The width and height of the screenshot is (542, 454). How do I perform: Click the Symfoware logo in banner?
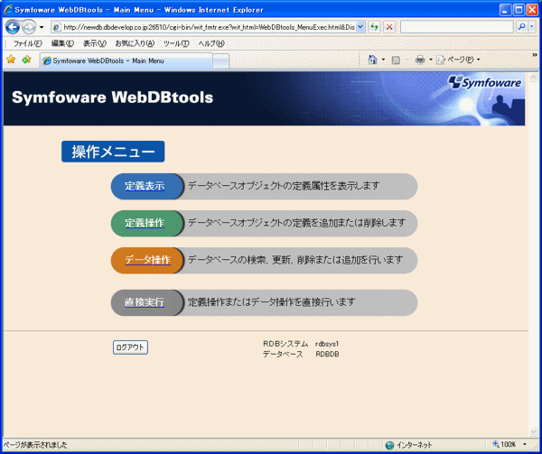[484, 82]
